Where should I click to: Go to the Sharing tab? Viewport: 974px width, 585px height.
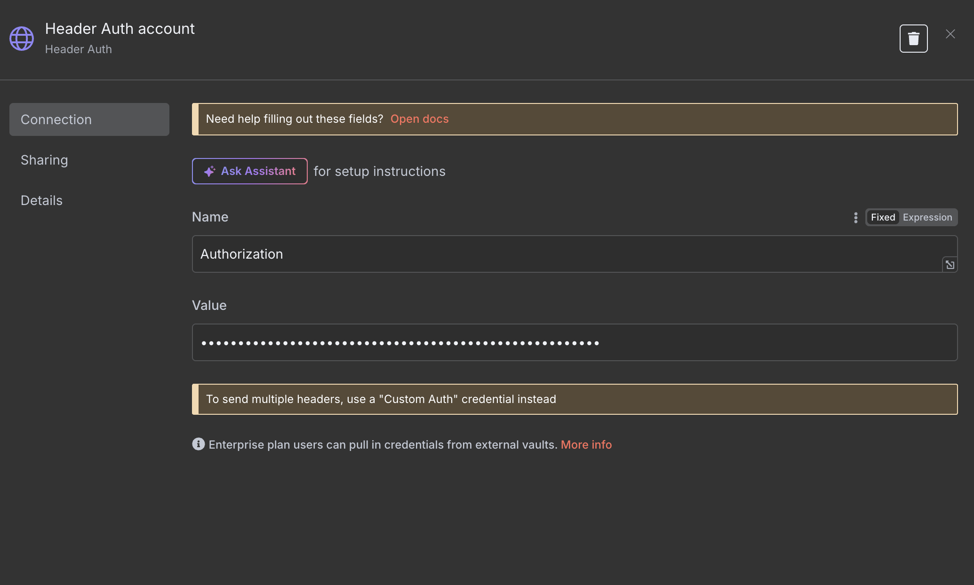pyautogui.click(x=44, y=160)
